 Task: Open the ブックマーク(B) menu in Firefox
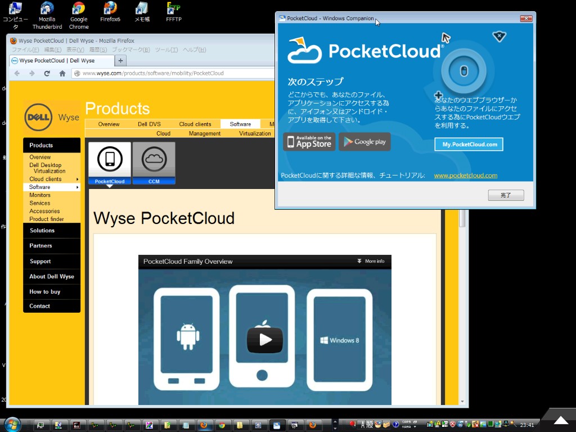[131, 49]
